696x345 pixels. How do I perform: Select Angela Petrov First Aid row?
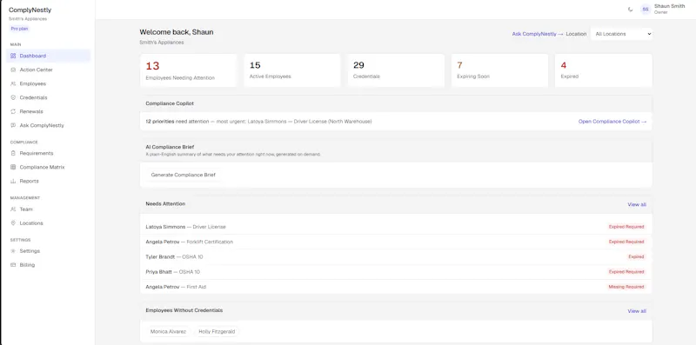[396, 287]
